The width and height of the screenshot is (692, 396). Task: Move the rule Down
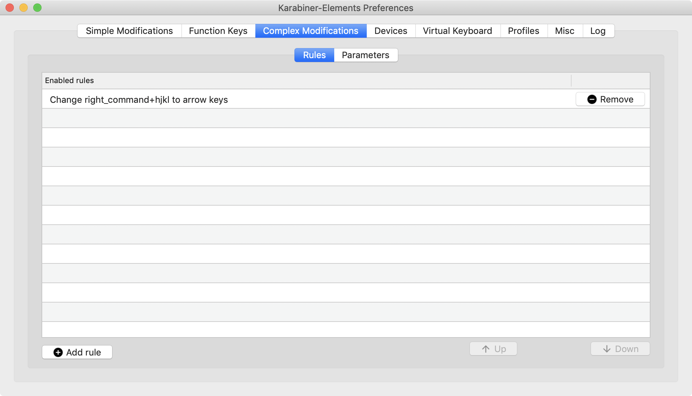point(620,349)
